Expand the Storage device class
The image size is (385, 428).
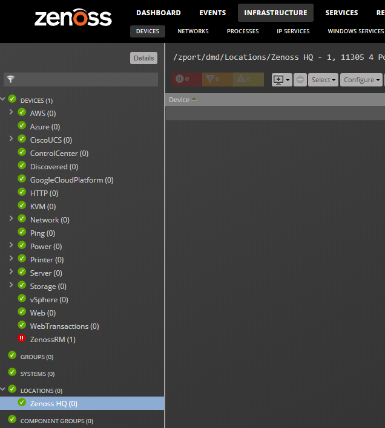(11, 285)
